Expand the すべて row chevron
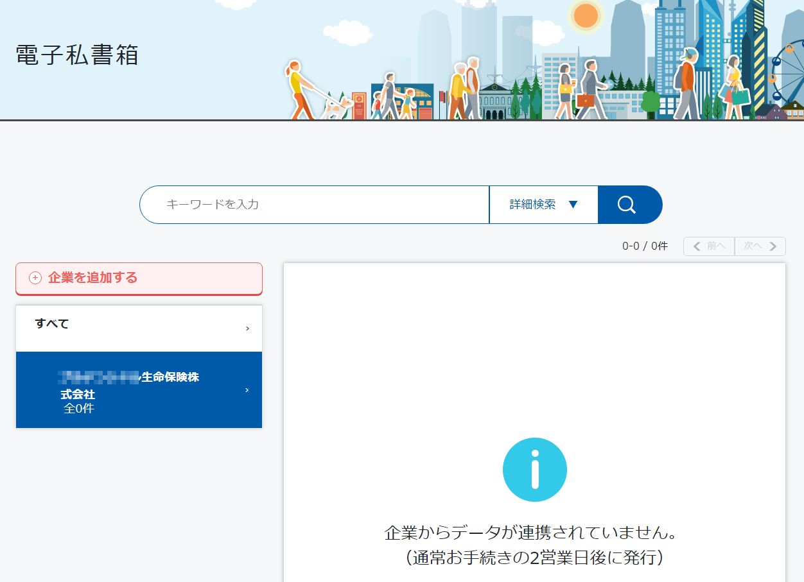 pos(247,329)
